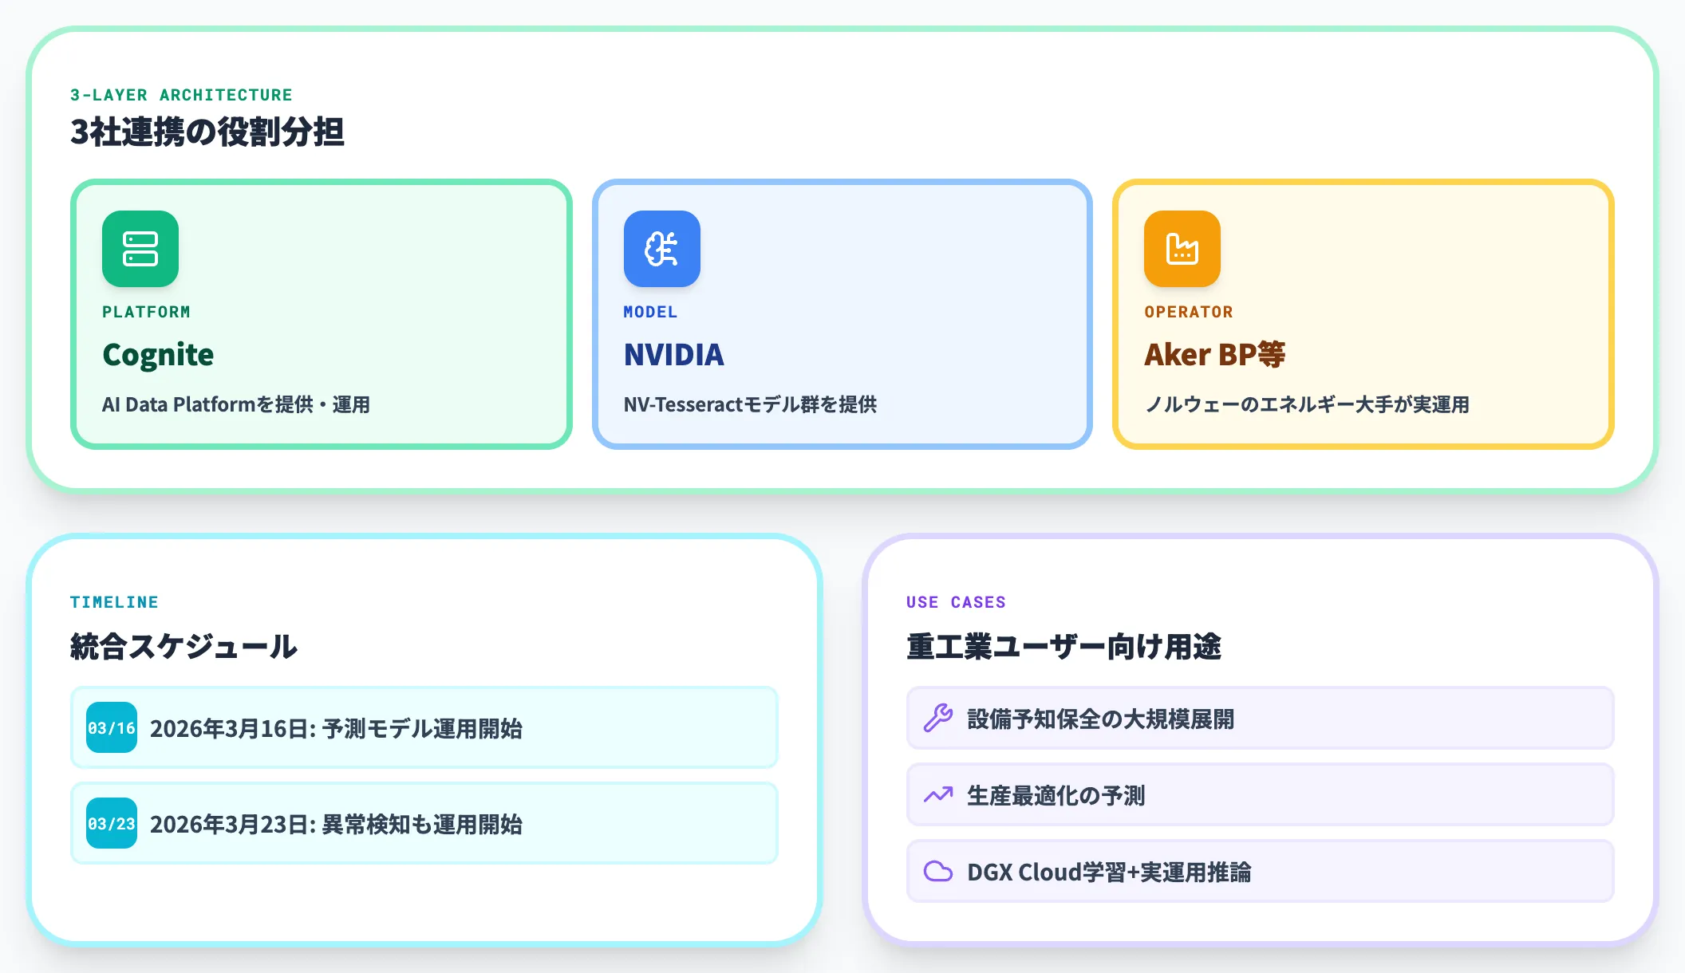Click the OPERATOR label
The width and height of the screenshot is (1685, 973).
1189,312
